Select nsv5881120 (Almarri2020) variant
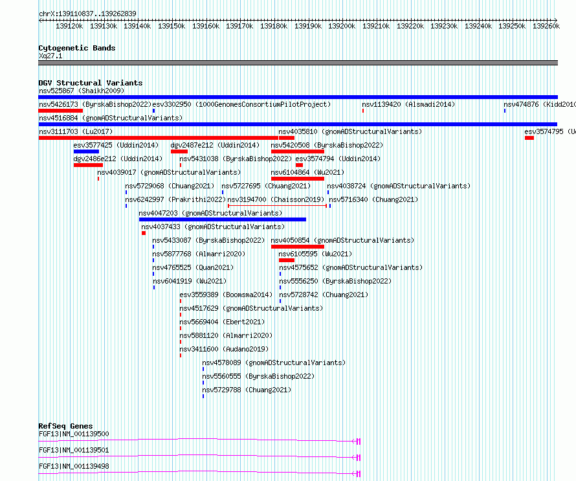Image resolution: width=576 pixels, height=481 pixels. tap(226, 335)
